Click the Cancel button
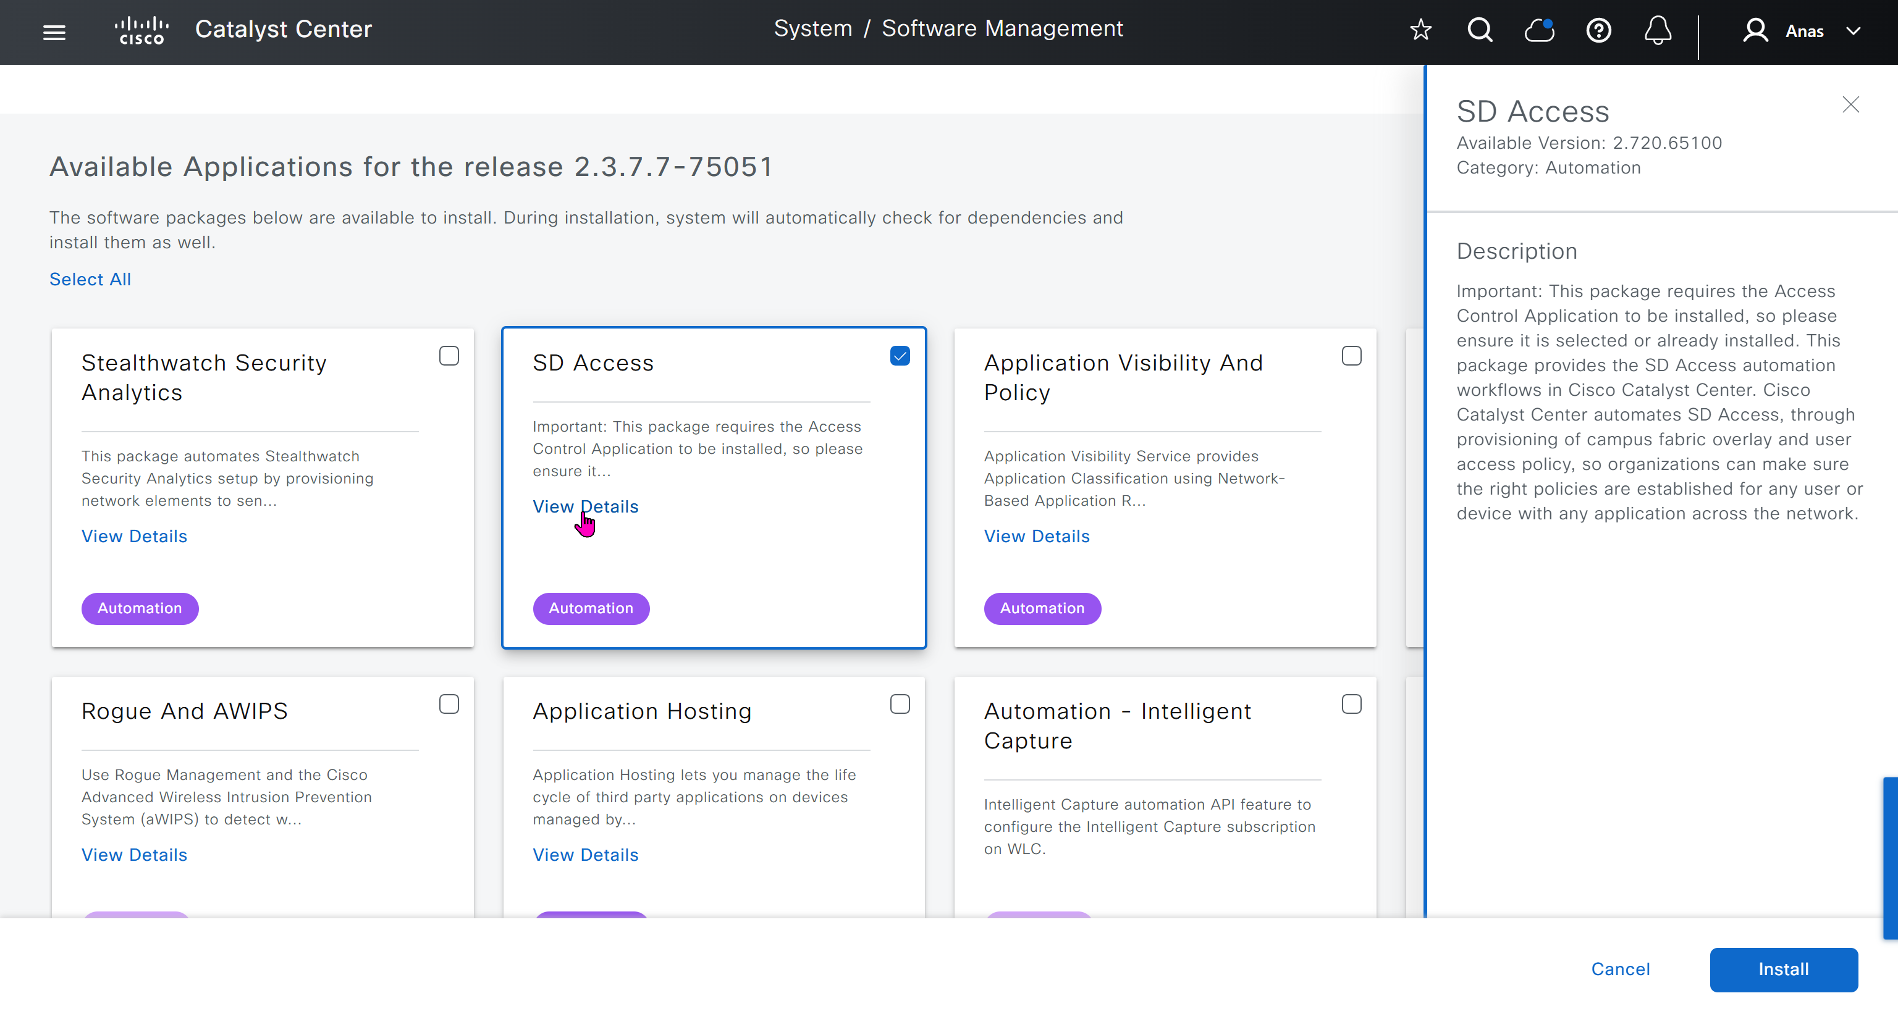The height and width of the screenshot is (1022, 1898). tap(1620, 969)
